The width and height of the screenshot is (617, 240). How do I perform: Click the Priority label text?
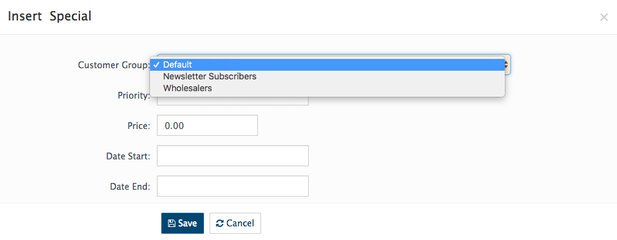[x=134, y=96]
